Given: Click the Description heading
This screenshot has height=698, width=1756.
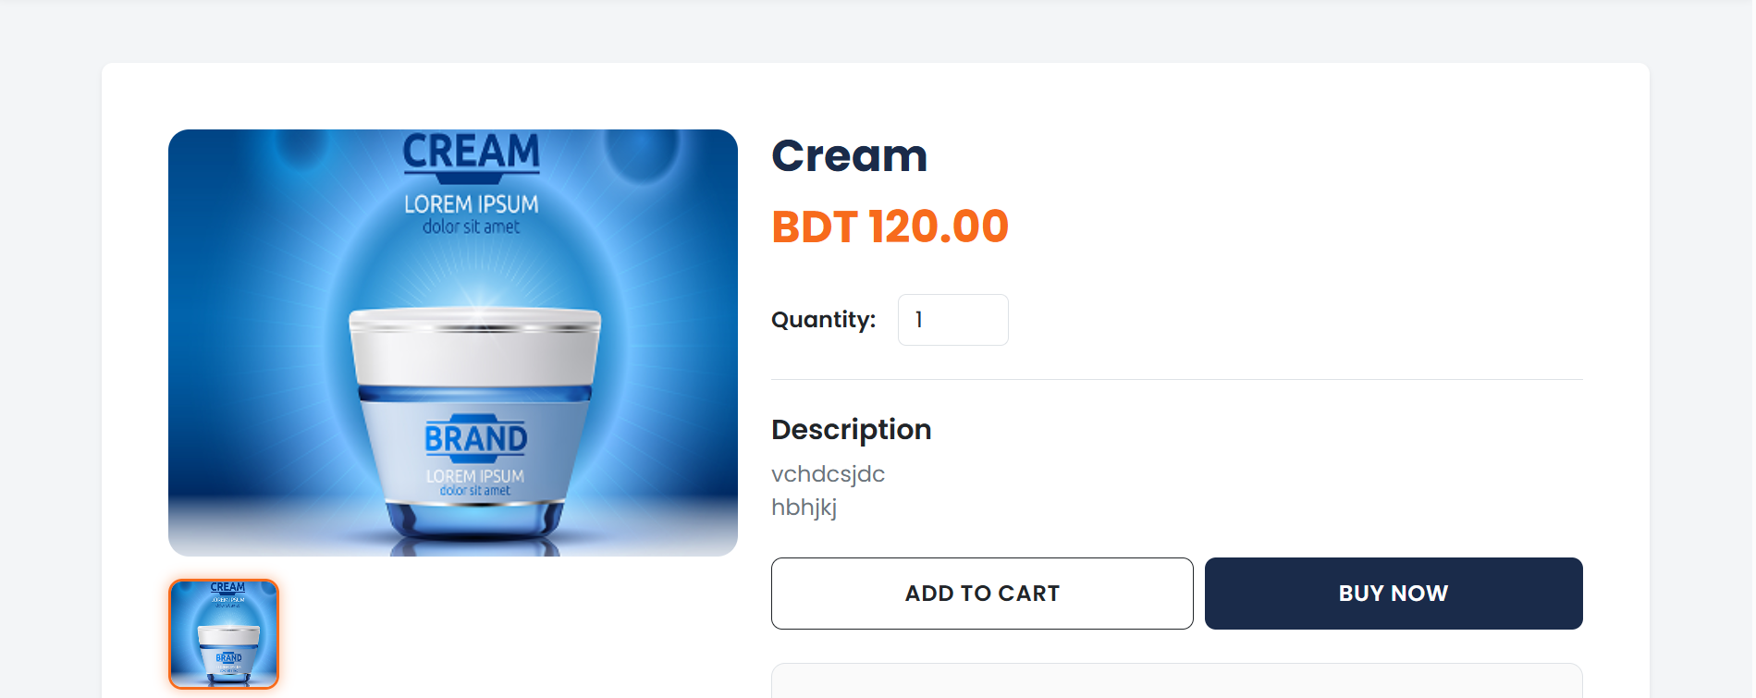Looking at the screenshot, I should coord(851,429).
